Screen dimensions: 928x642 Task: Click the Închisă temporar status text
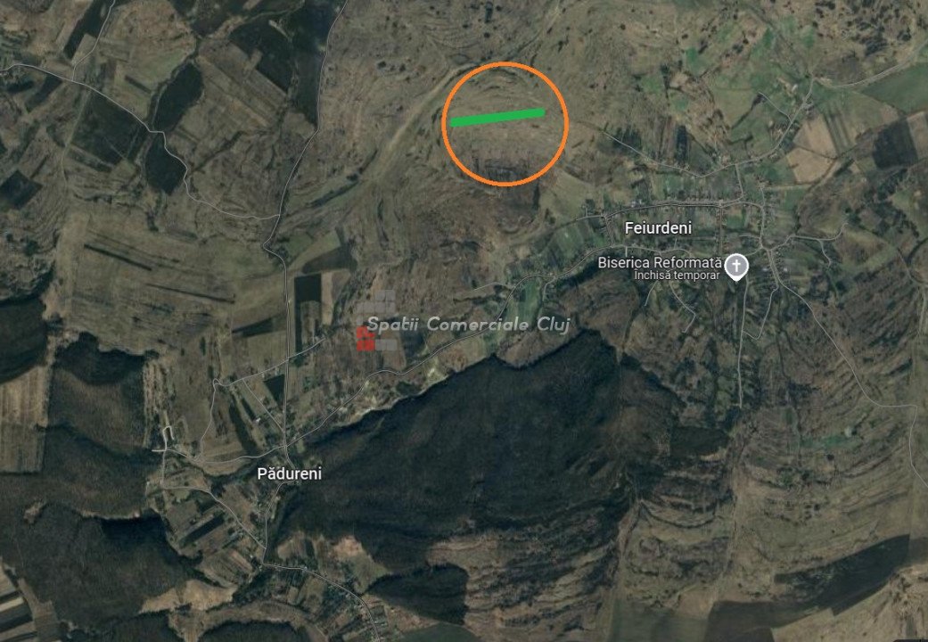pos(677,276)
